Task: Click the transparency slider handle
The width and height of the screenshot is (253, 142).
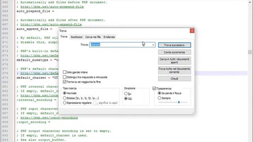Action: (x=179, y=102)
